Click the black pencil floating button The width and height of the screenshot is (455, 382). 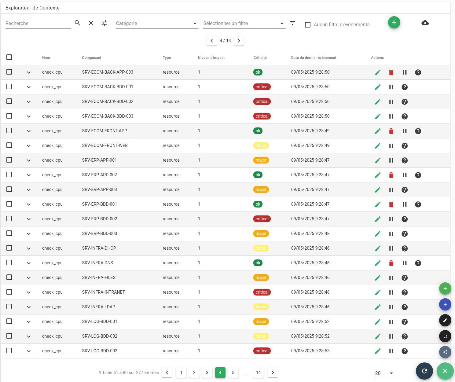pos(445,320)
